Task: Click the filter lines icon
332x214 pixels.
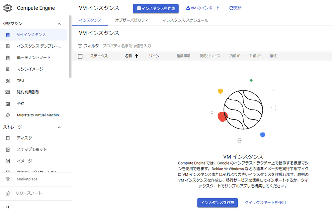Action: (80, 46)
